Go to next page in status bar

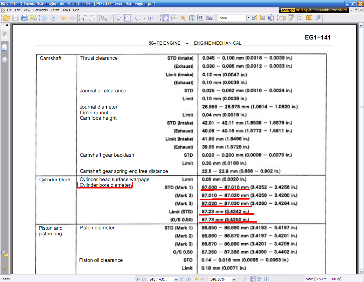point(182,279)
